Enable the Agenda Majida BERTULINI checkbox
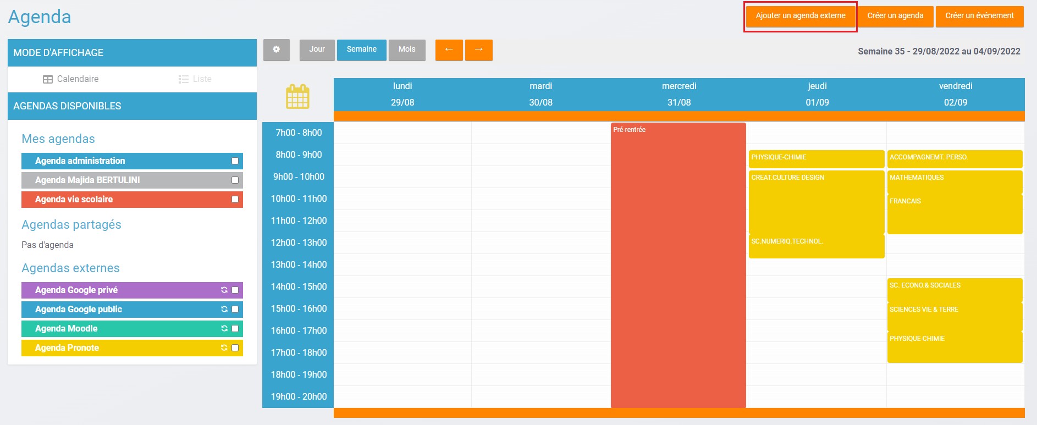Image resolution: width=1037 pixels, height=425 pixels. click(235, 180)
